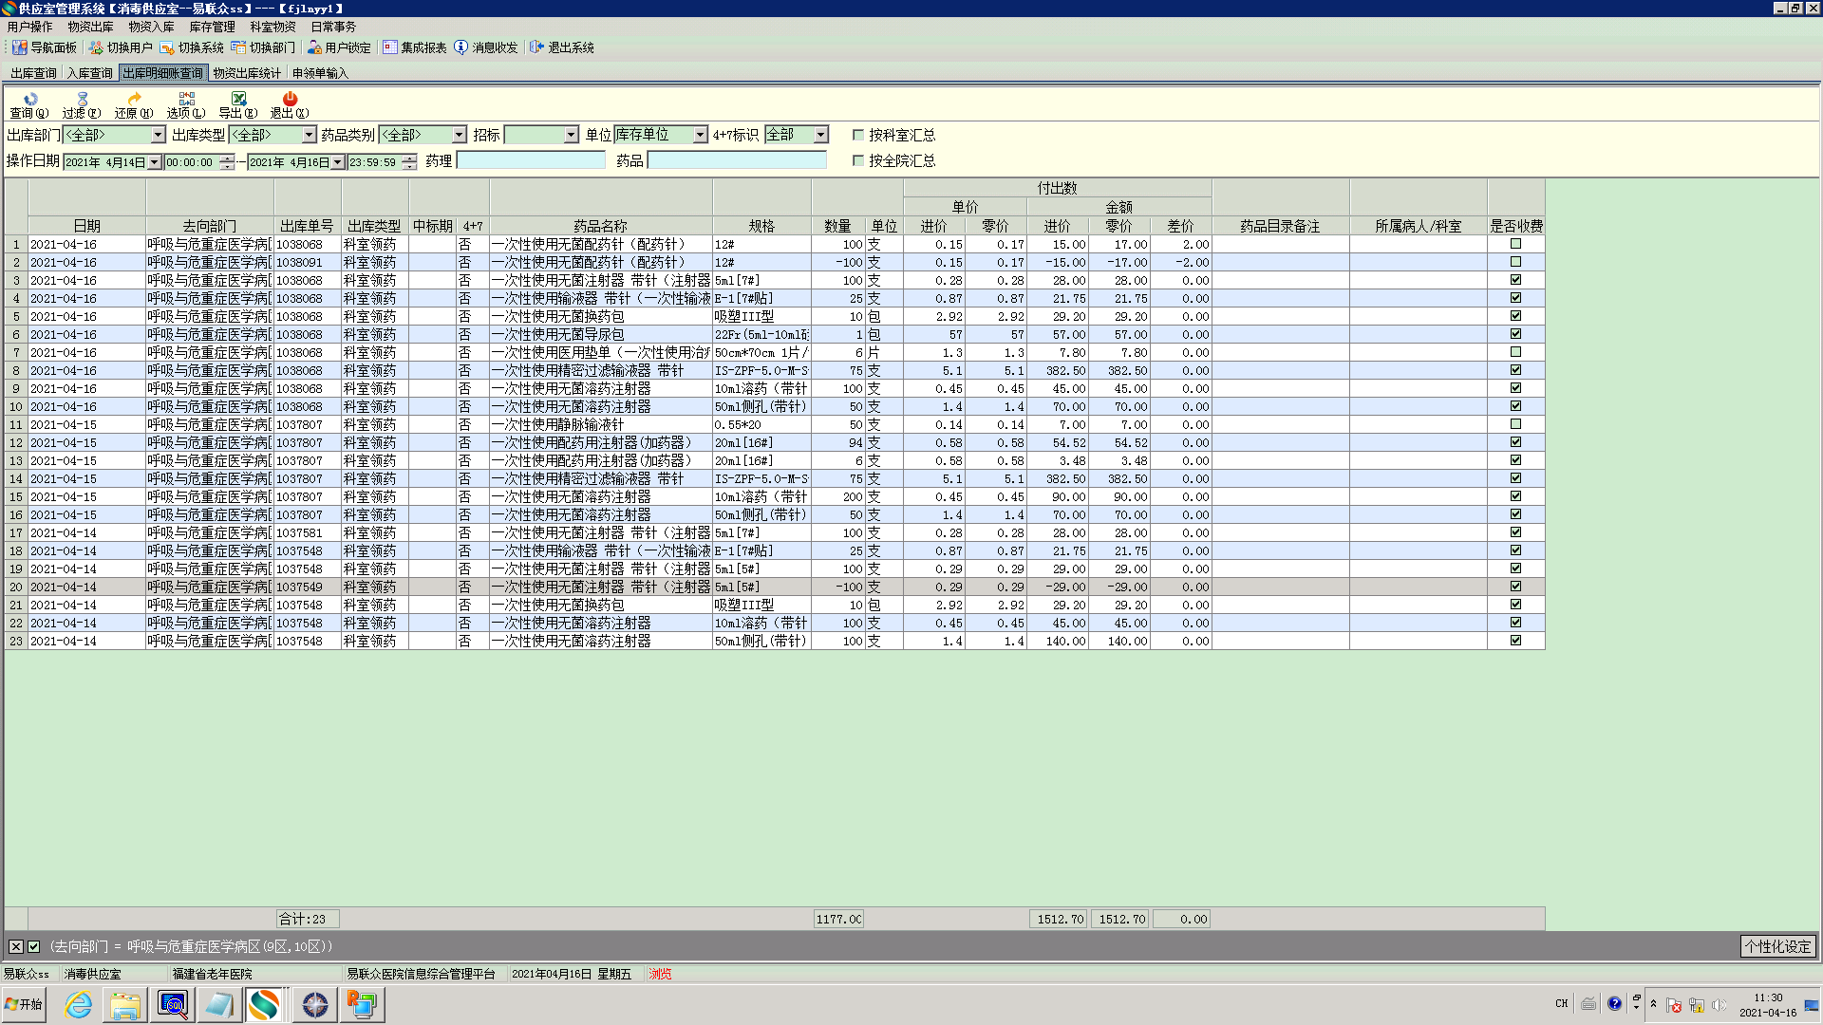
Task: Open 导航面板 navigation panel
Action: coord(45,47)
